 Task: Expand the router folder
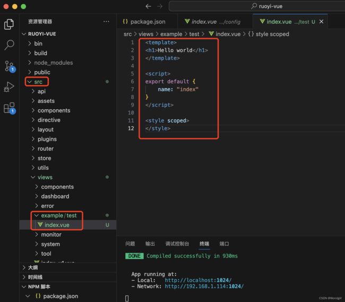click(x=68, y=149)
